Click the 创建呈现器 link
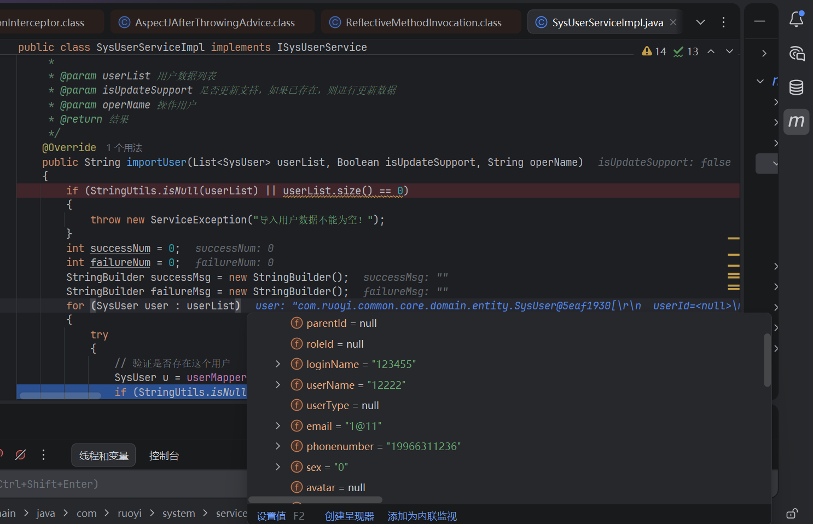The image size is (813, 524). 350,516
